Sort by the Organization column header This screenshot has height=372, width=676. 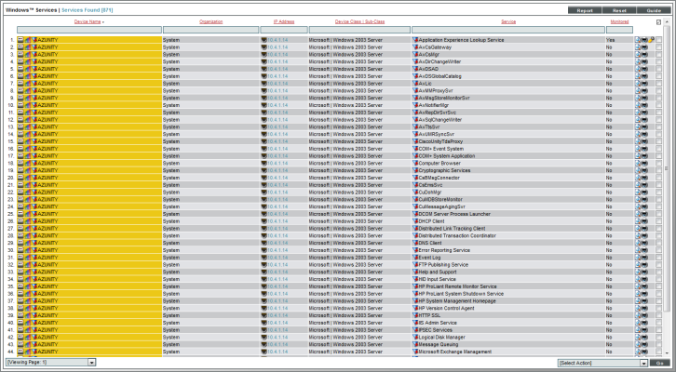coord(210,21)
